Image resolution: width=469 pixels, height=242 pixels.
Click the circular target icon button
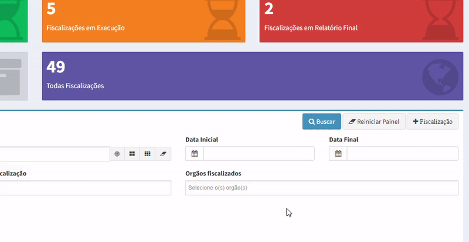tap(117, 154)
